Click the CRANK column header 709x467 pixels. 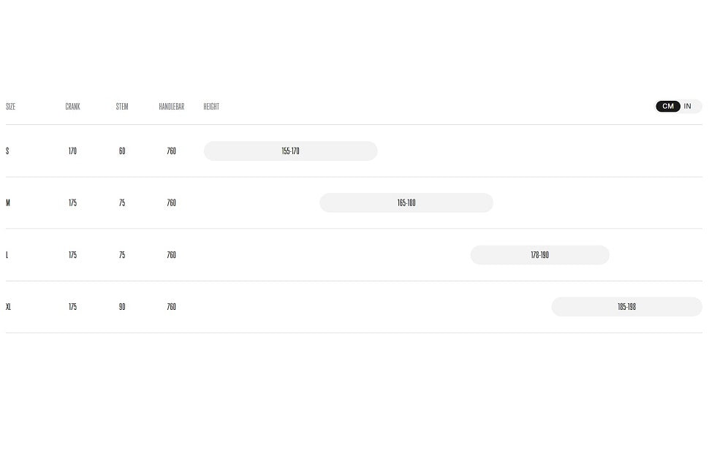[73, 107]
